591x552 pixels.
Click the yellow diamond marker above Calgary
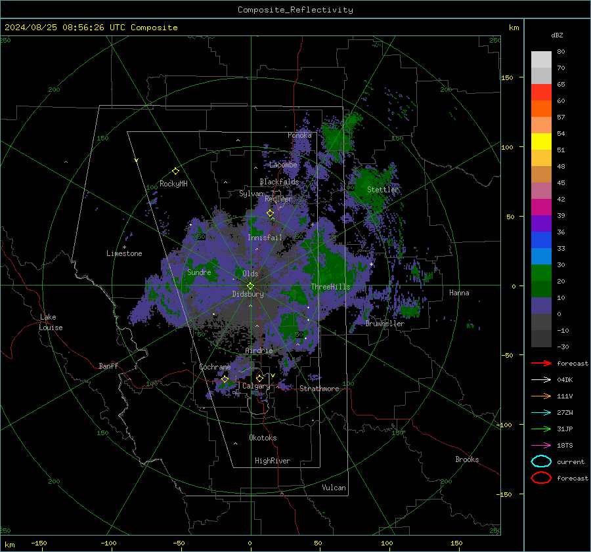click(x=259, y=378)
